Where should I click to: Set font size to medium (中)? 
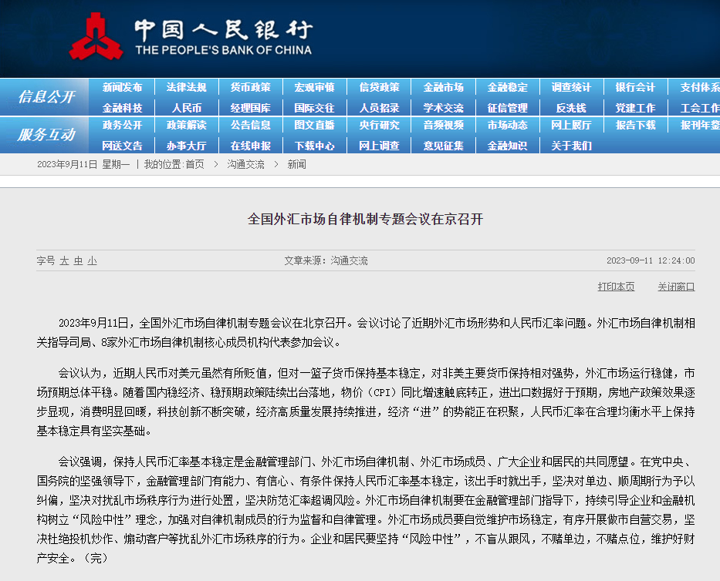[78, 260]
